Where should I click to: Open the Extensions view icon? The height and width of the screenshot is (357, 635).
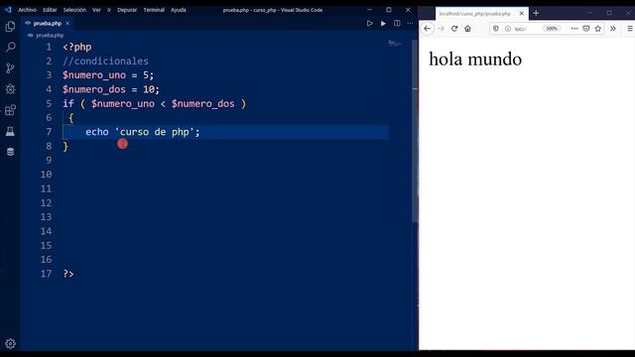[x=11, y=110]
